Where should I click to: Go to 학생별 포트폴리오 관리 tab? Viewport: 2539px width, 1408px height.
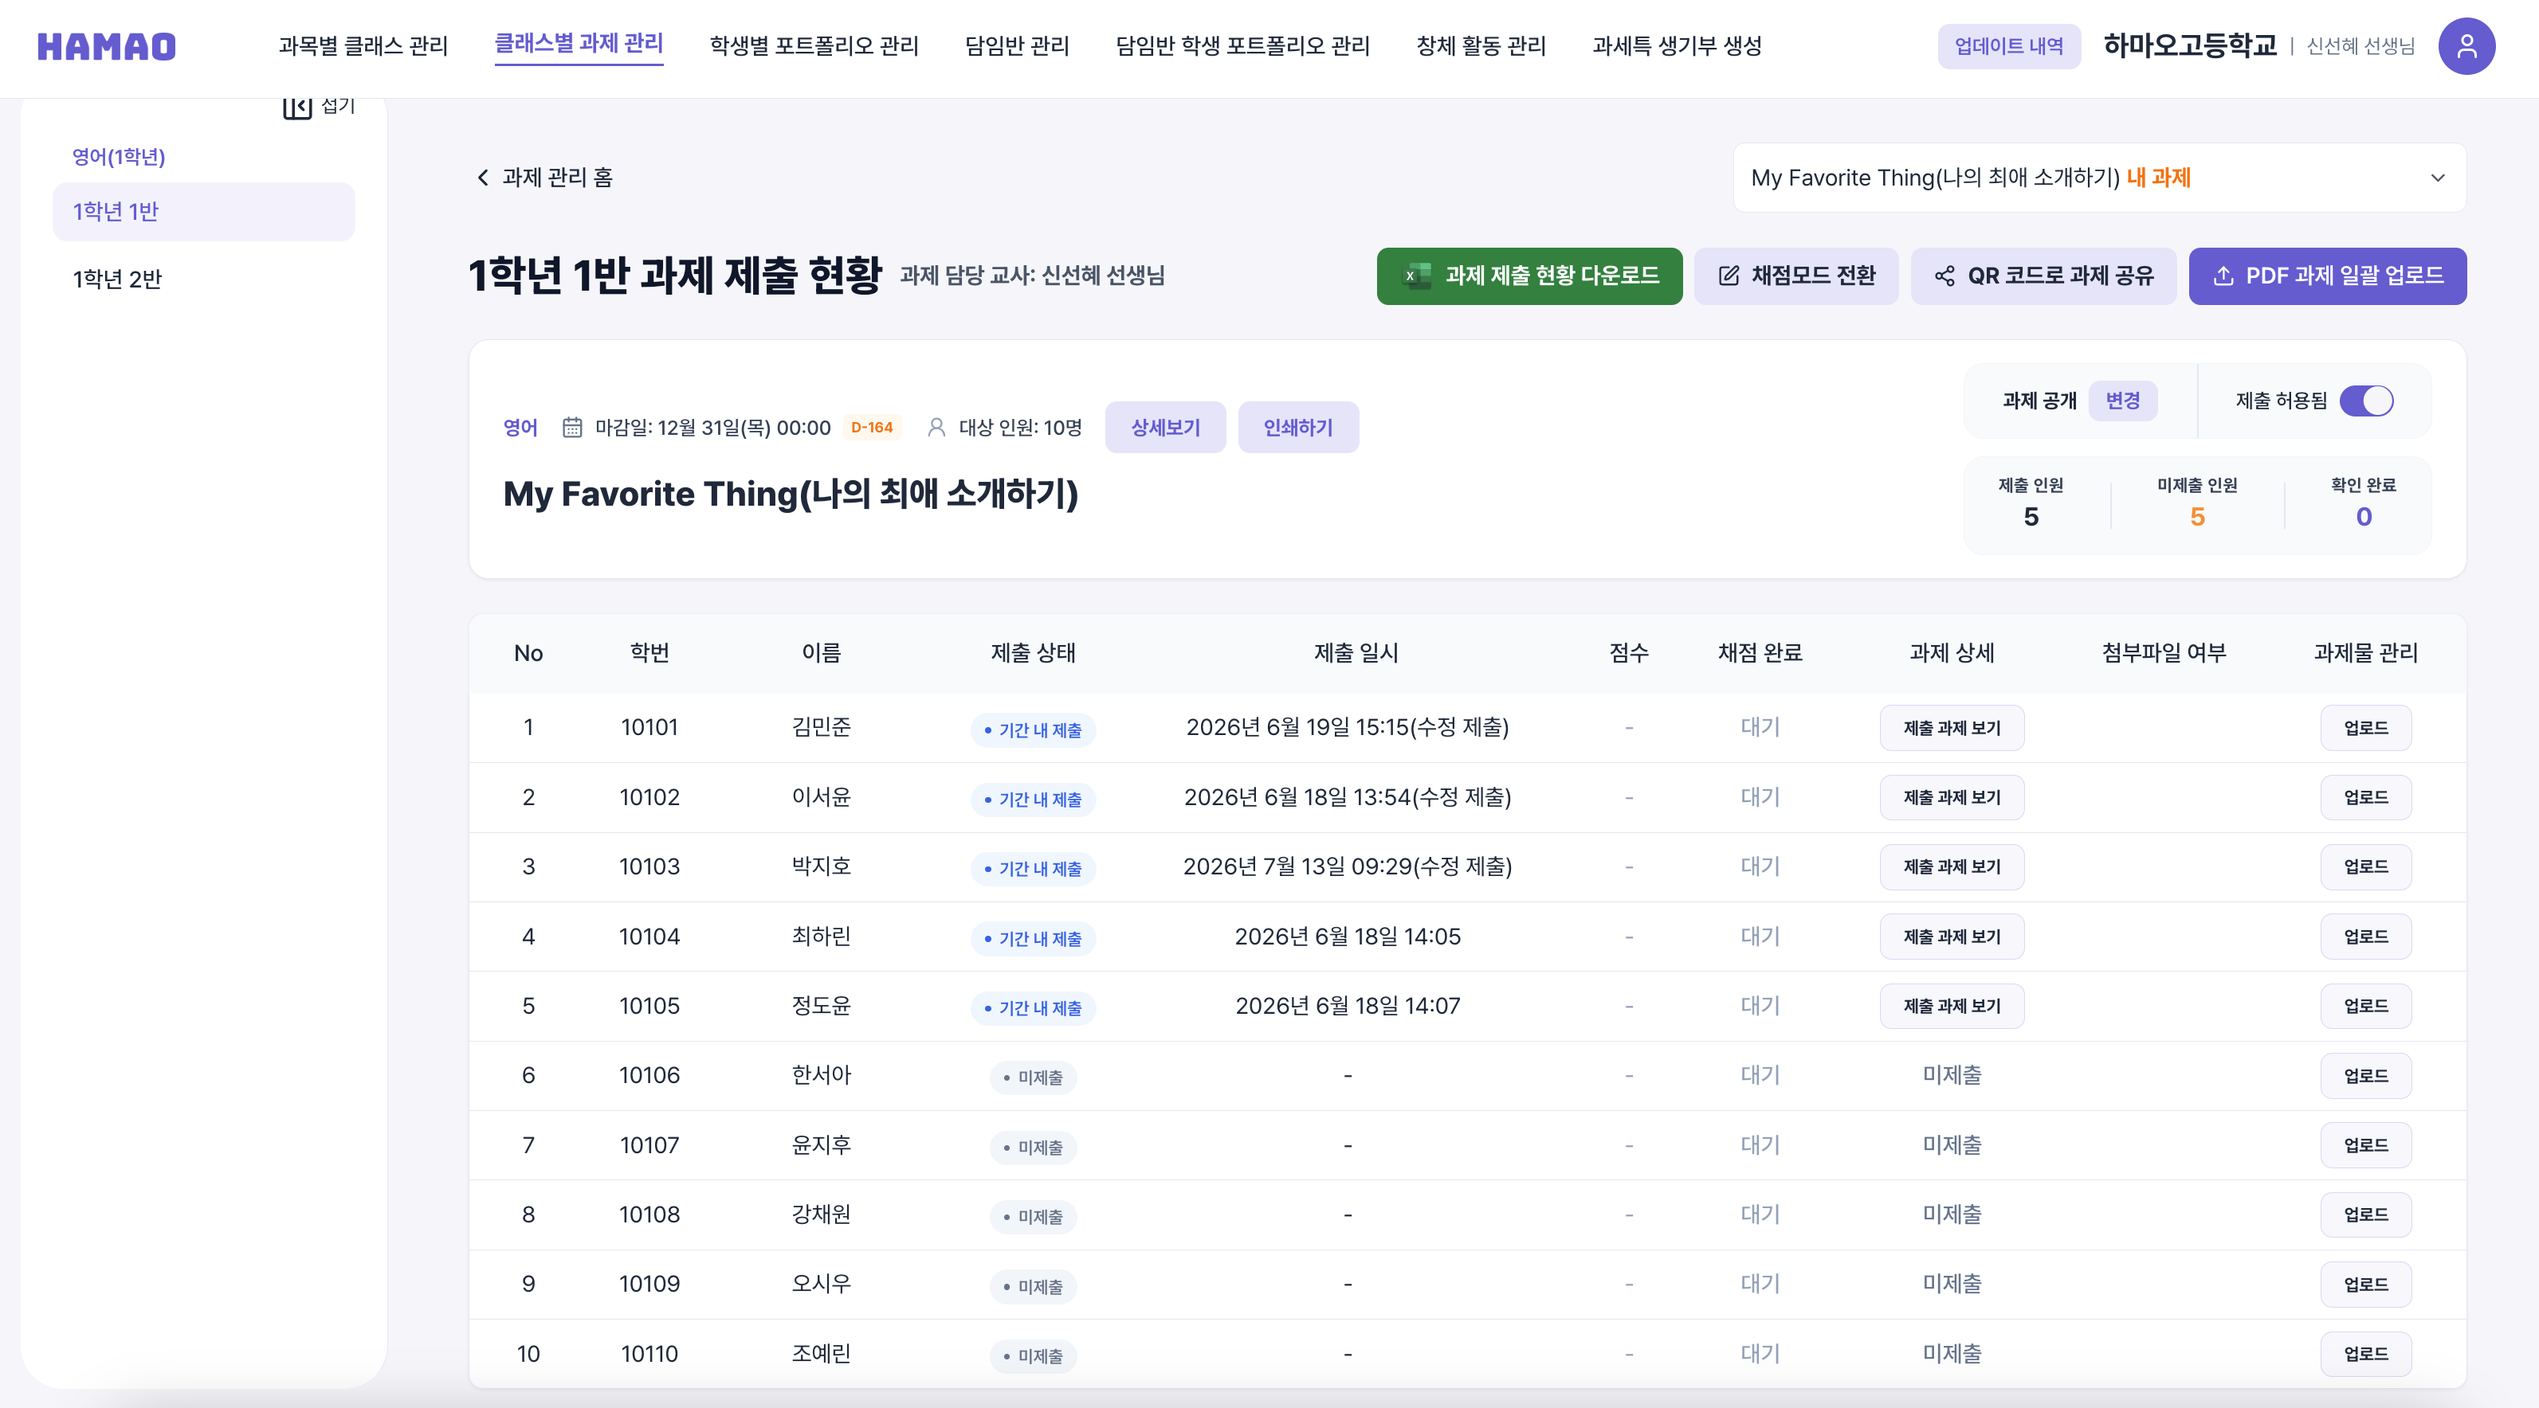pos(814,46)
